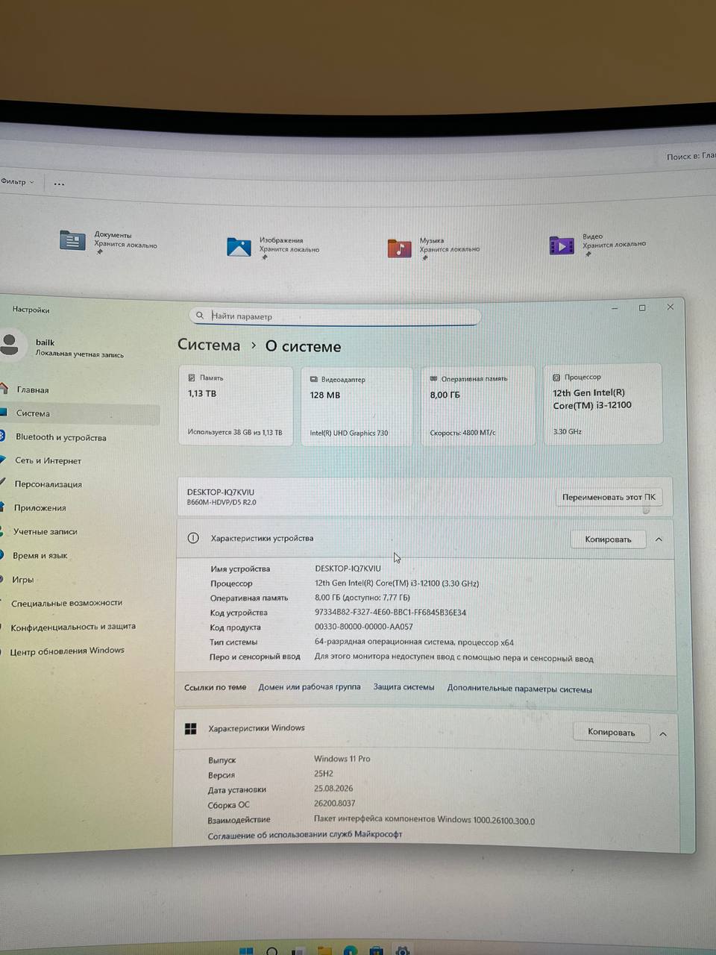Click the Имя устройства value DESKTOP-IQ7KVIU
Viewport: 716px width, 955px height.
click(x=348, y=569)
